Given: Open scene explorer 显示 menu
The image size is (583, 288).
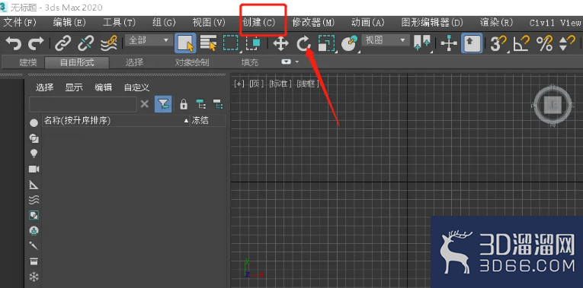Looking at the screenshot, I should click(x=74, y=88).
